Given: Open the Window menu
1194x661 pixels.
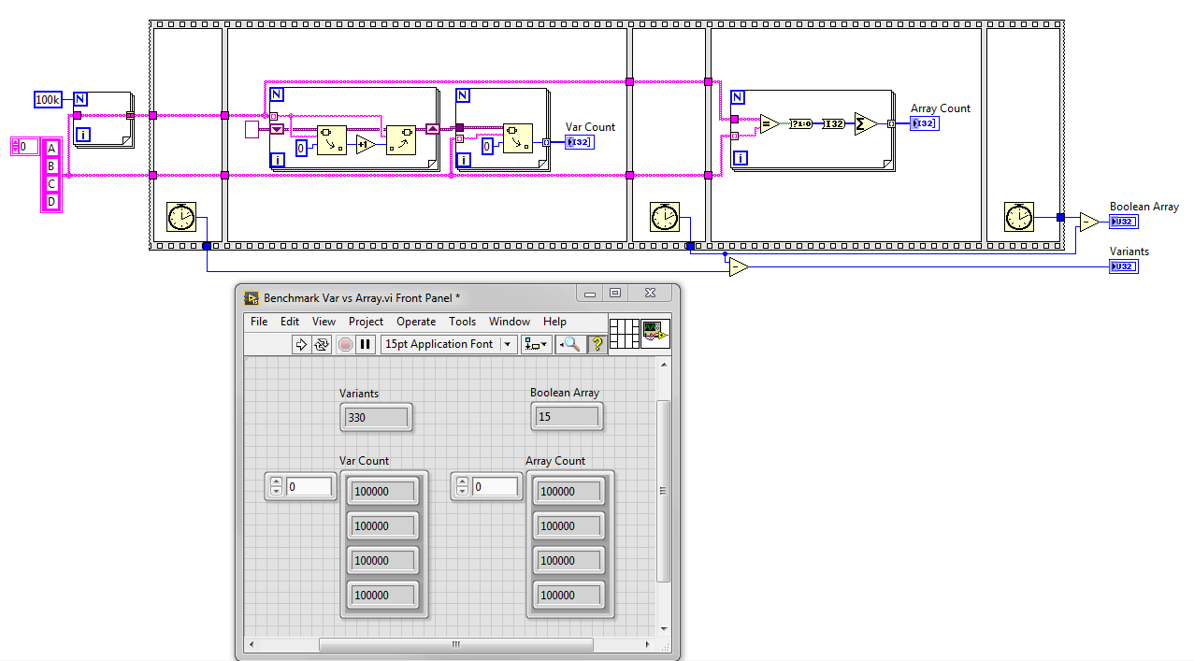Looking at the screenshot, I should pyautogui.click(x=510, y=322).
